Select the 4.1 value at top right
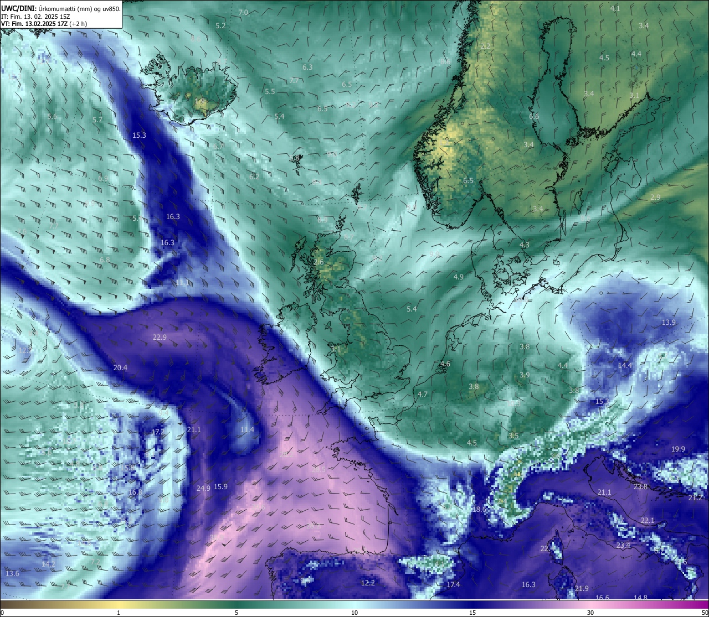 615,8
